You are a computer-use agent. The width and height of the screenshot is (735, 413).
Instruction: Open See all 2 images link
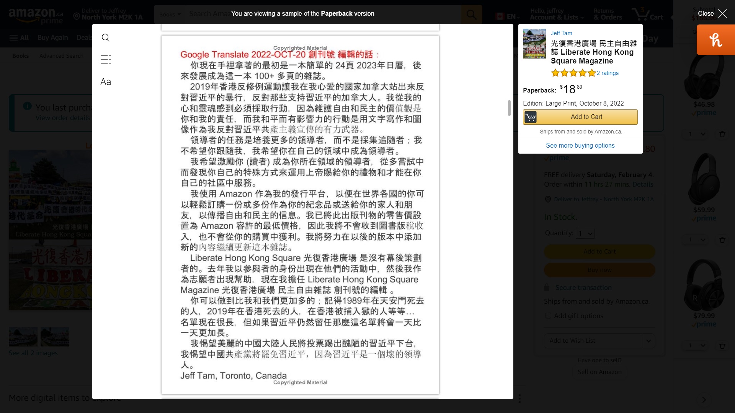(33, 353)
